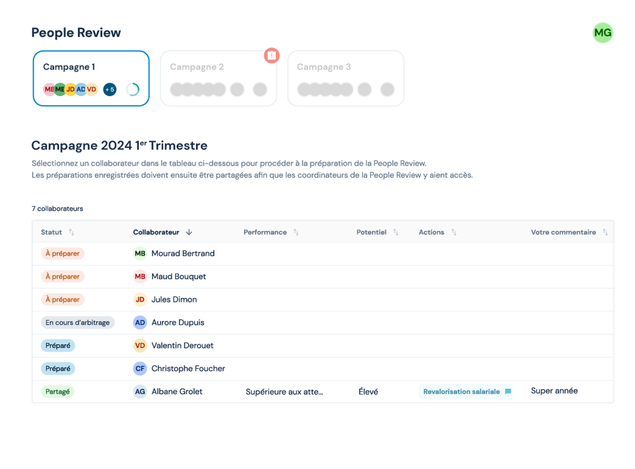
Task: Click the Campagne 2024 1er Trimestre heading
Action: point(119,145)
